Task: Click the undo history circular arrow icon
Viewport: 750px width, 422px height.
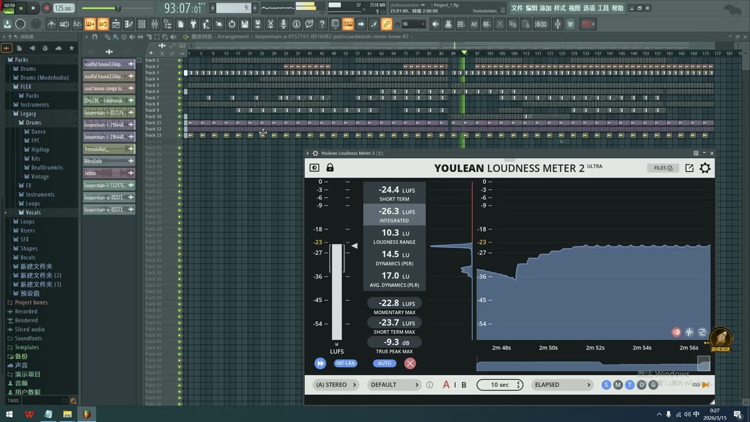Action: tap(232, 24)
